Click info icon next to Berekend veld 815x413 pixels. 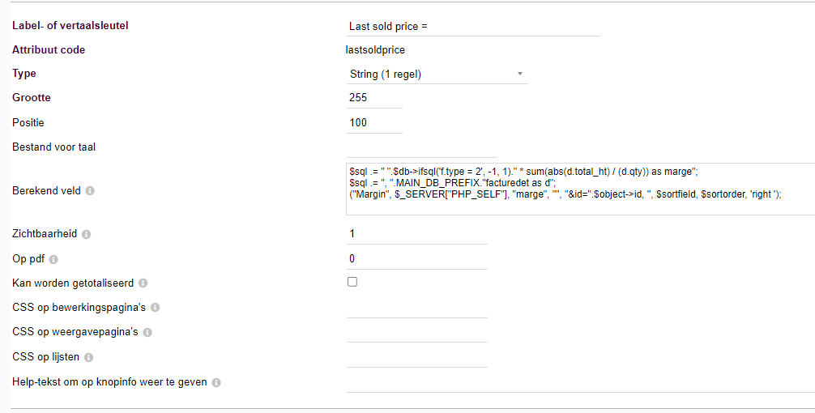[90, 191]
